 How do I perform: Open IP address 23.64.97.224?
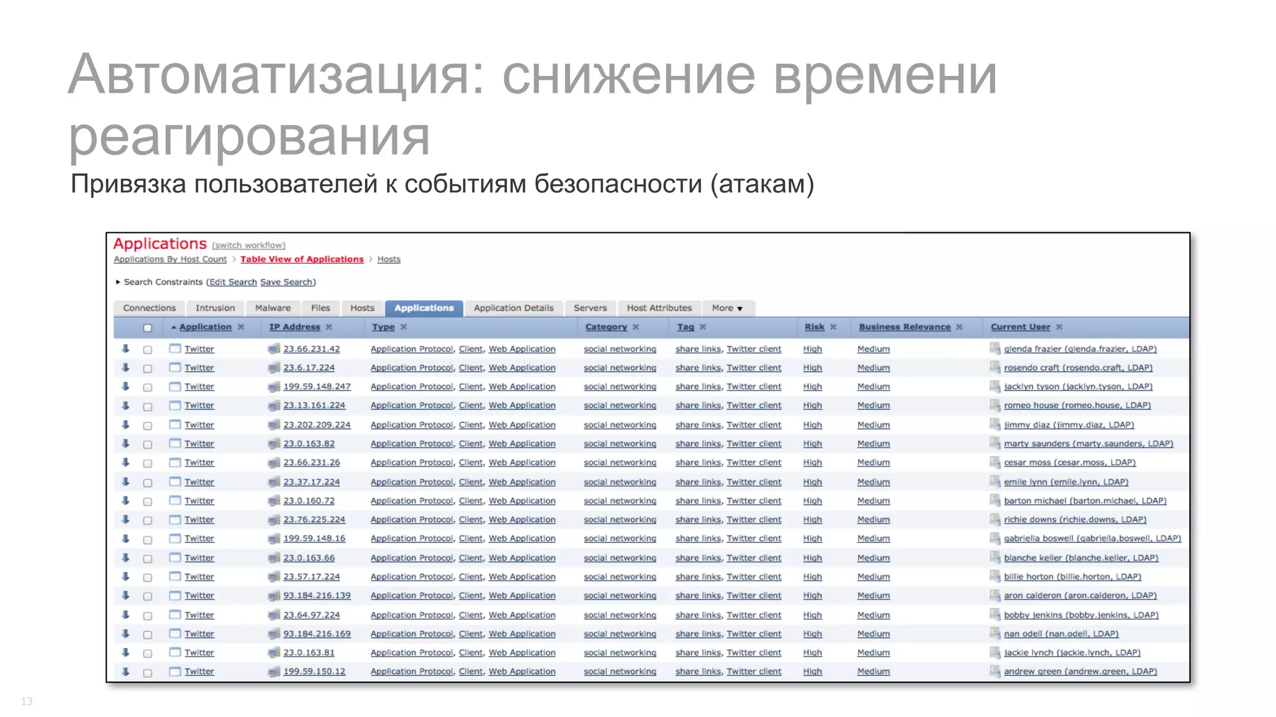coord(312,615)
